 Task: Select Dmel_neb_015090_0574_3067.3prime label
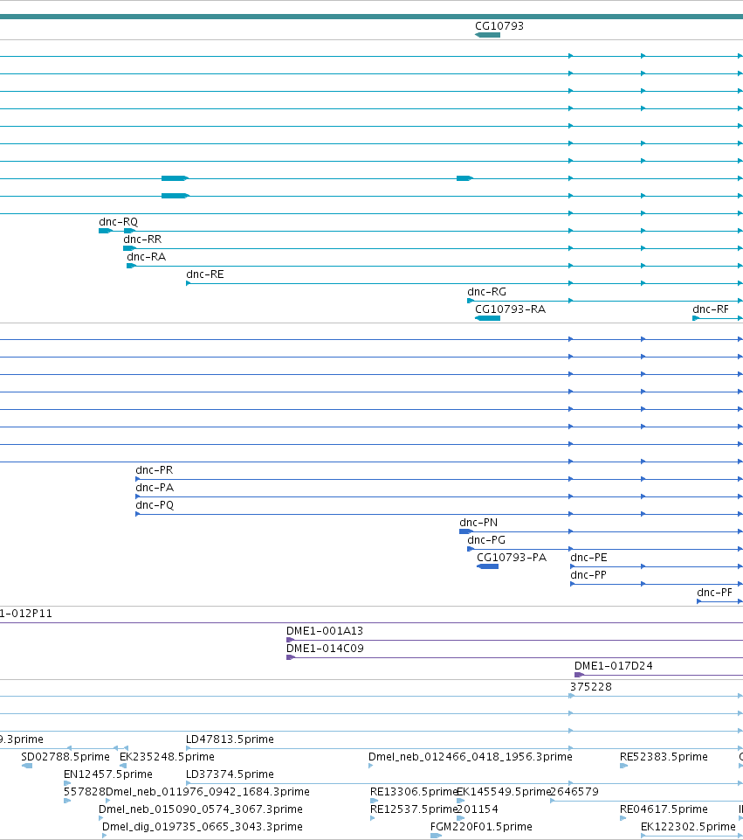[x=201, y=809]
